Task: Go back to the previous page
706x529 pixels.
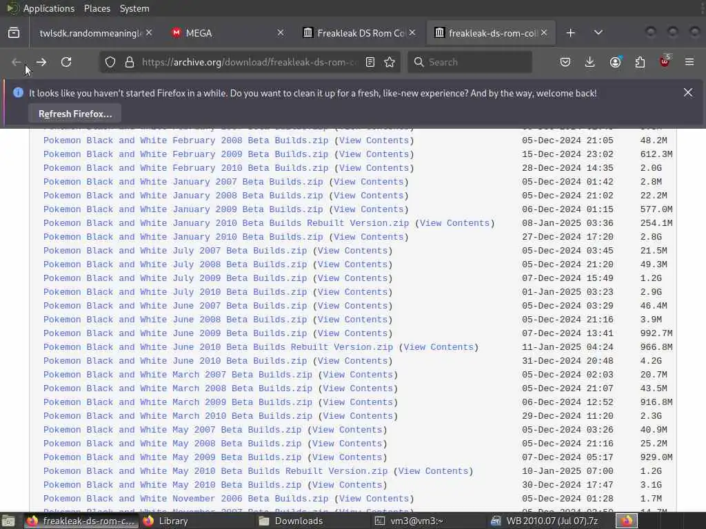Action: point(17,62)
